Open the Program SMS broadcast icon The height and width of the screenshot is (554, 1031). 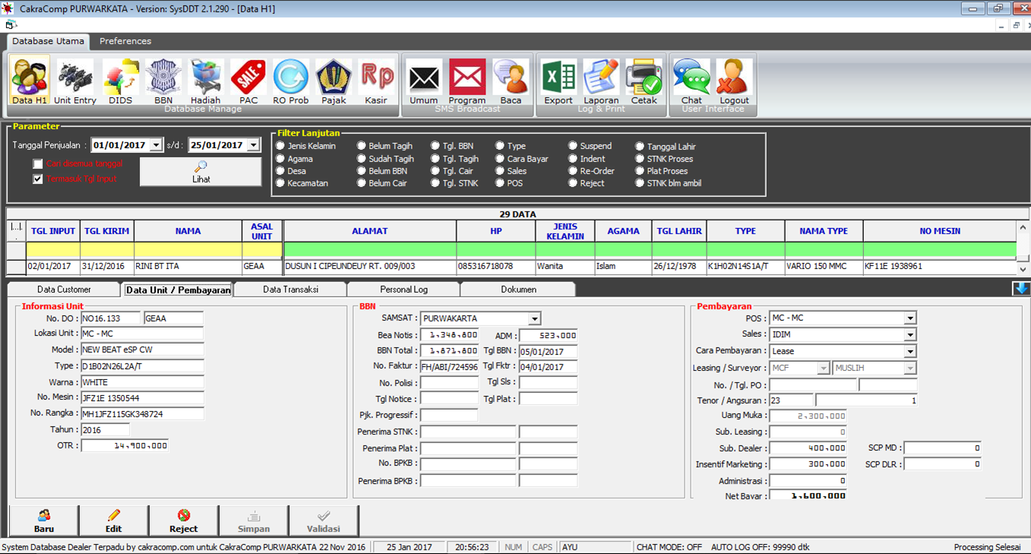[x=466, y=81]
